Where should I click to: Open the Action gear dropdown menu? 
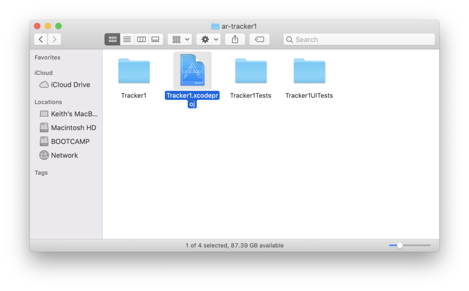208,39
